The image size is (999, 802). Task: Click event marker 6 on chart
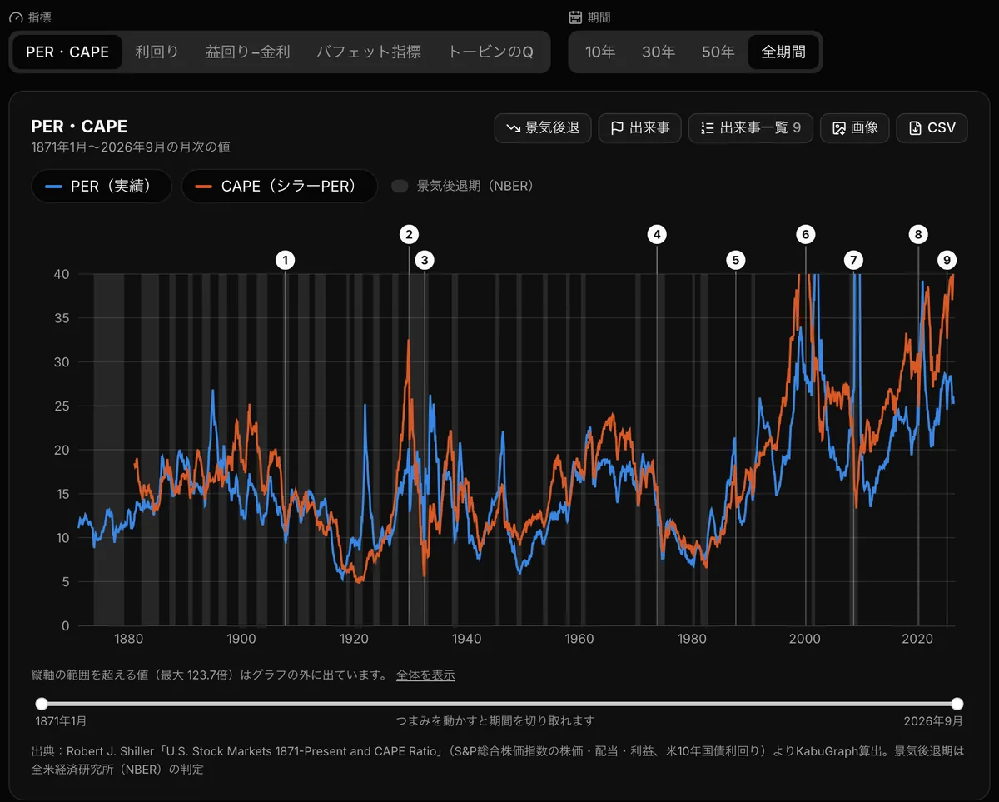[x=805, y=234]
